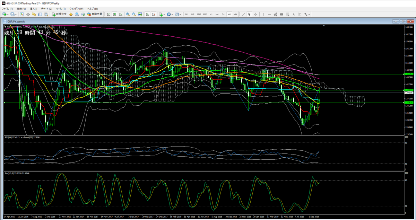Screen dimensions: 416x220
Task: Select the diagonal line drawing tool
Action: click(243, 14)
